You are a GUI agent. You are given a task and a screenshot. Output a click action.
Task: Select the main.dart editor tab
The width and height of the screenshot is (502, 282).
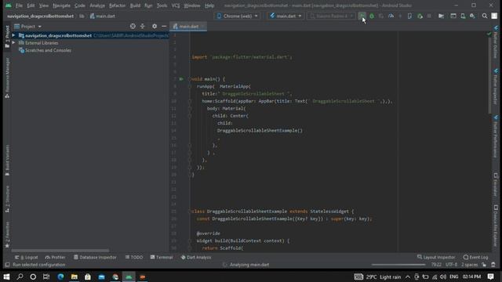(188, 27)
